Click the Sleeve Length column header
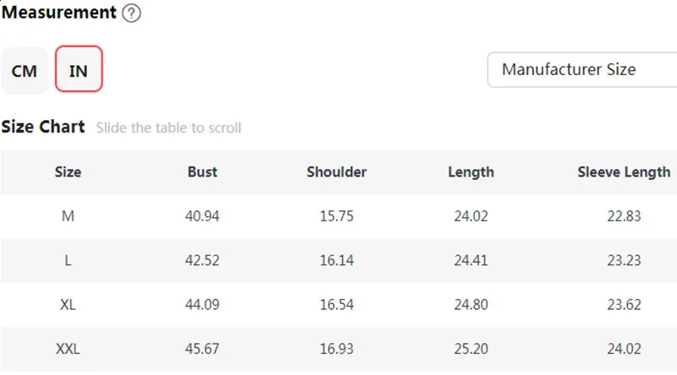 624,172
